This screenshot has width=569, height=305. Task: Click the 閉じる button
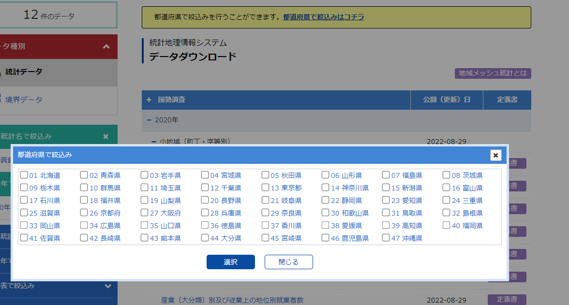[x=288, y=262]
